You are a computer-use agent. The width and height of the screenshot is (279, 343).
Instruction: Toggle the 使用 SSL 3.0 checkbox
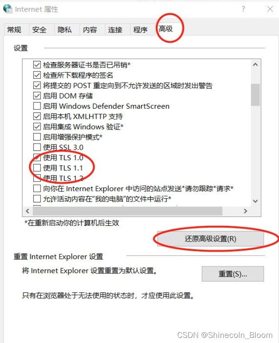[37, 147]
